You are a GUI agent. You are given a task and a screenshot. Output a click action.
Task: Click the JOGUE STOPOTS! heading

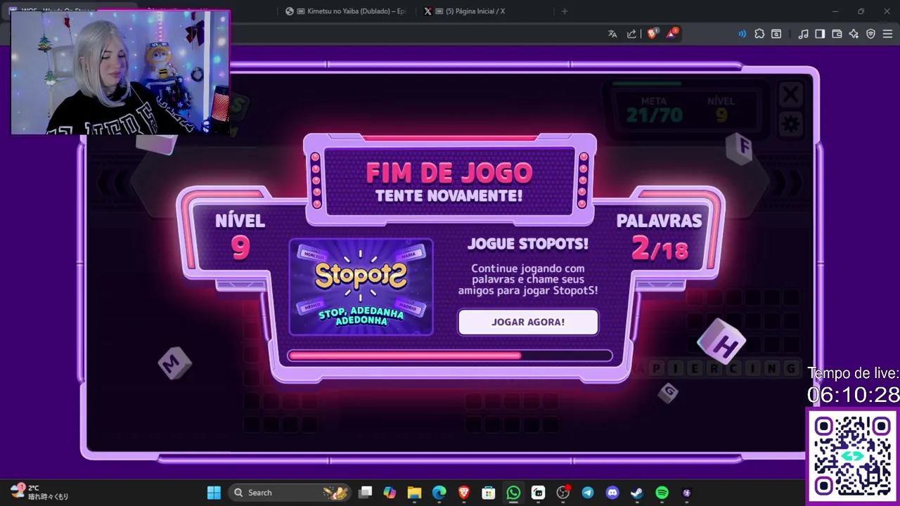[528, 245]
